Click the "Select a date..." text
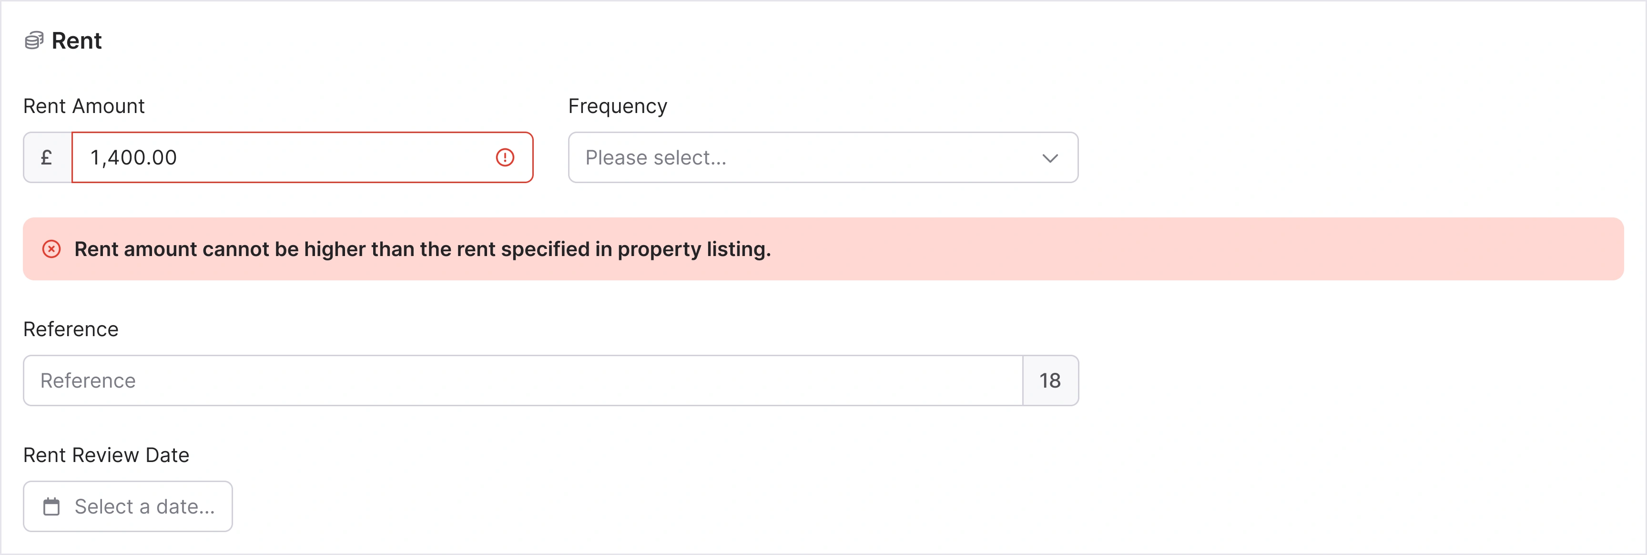This screenshot has height=555, width=1647. [144, 507]
